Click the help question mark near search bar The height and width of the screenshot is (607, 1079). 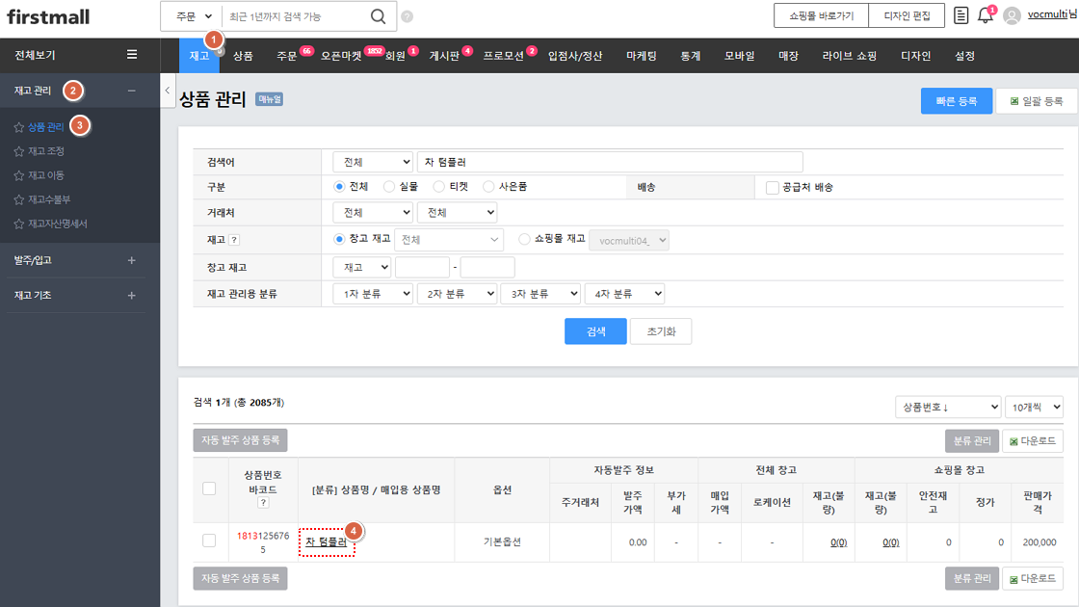pos(407,16)
